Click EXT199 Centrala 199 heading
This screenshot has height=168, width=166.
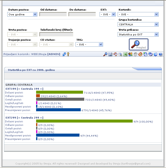[x=24, y=89]
